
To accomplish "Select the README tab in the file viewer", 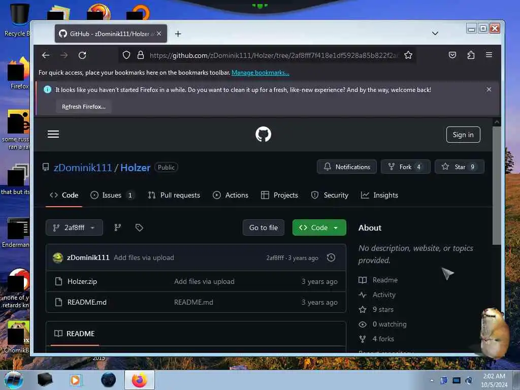I will pos(75,334).
